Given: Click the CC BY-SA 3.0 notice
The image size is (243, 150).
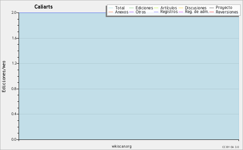Looking at the screenshot, I should tap(230, 147).
